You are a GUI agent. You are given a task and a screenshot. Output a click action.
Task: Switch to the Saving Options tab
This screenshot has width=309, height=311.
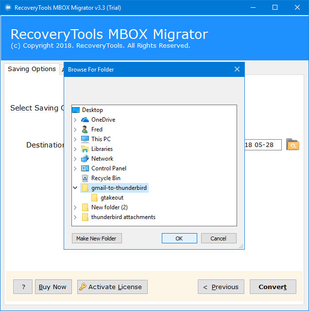pos(32,69)
